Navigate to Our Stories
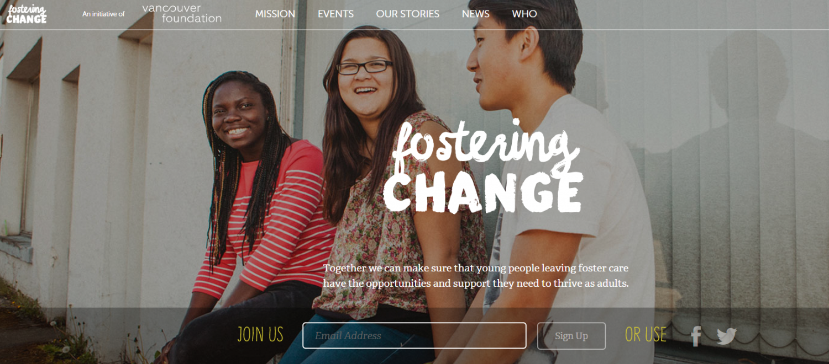This screenshot has height=364, width=829. (x=408, y=14)
